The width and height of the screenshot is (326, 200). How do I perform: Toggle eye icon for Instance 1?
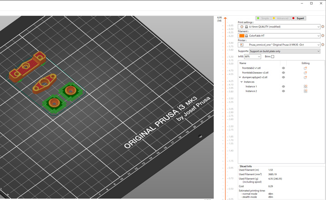tap(283, 86)
